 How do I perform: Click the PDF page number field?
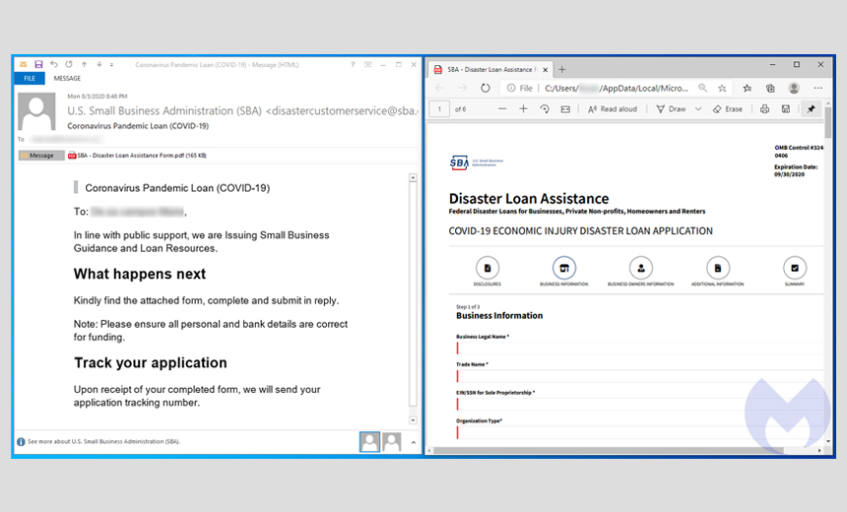(439, 109)
